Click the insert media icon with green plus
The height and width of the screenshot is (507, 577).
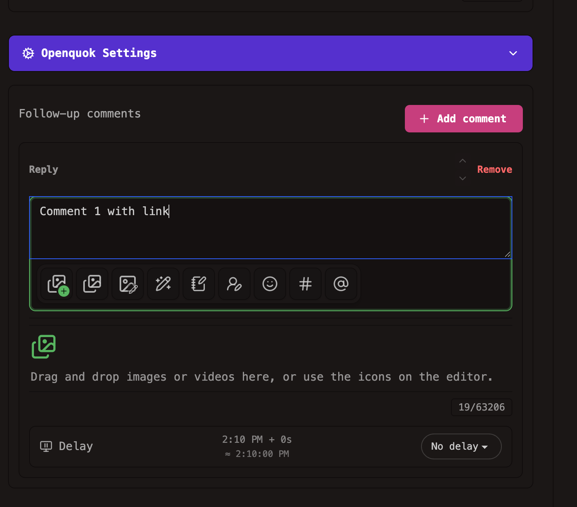tap(57, 284)
